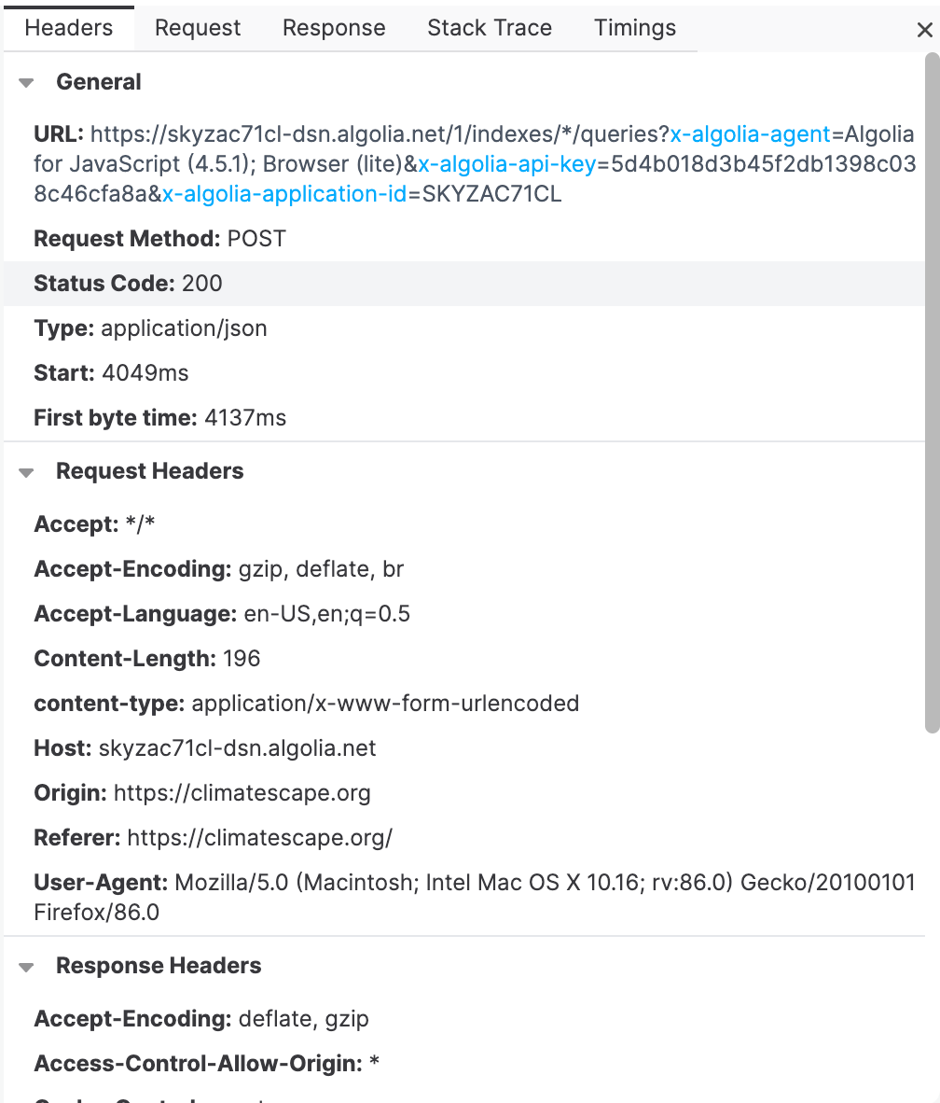Click the x-algolia-api-key URL parameter
Screen dimensions: 940x1103
(x=507, y=164)
